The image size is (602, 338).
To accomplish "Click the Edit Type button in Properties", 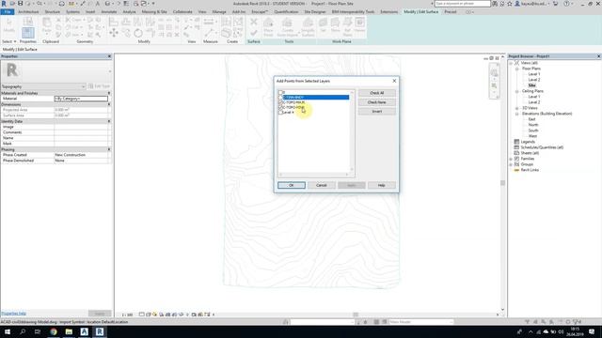I will [99, 86].
